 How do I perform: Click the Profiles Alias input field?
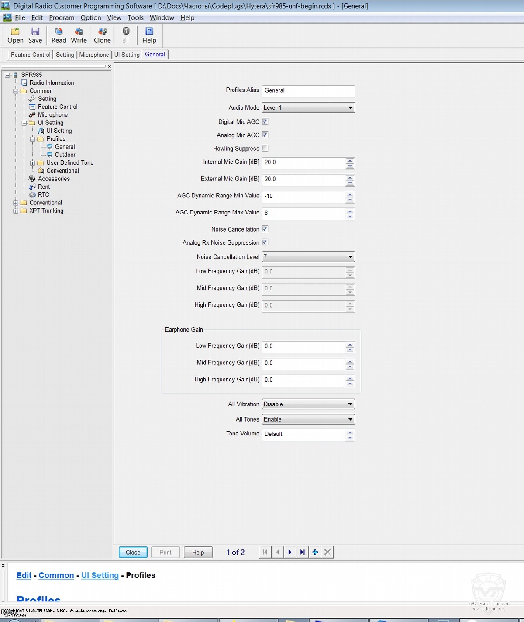(308, 90)
